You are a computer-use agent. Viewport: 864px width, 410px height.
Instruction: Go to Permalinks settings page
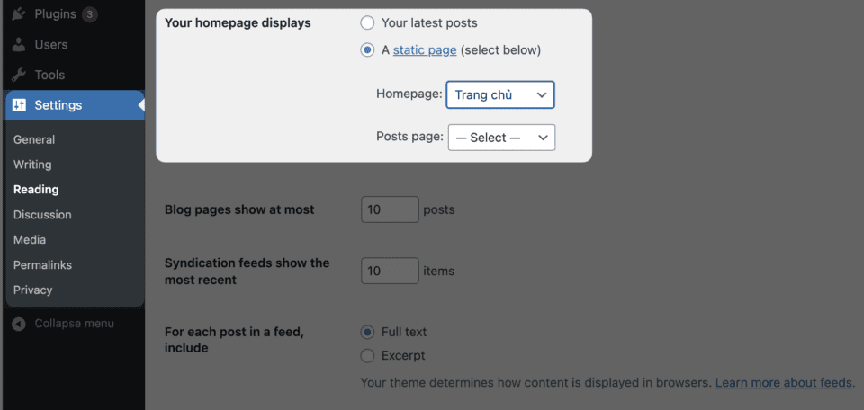(42, 265)
